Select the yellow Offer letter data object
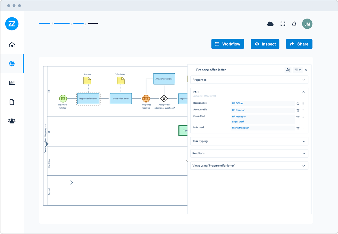 pyautogui.click(x=121, y=81)
